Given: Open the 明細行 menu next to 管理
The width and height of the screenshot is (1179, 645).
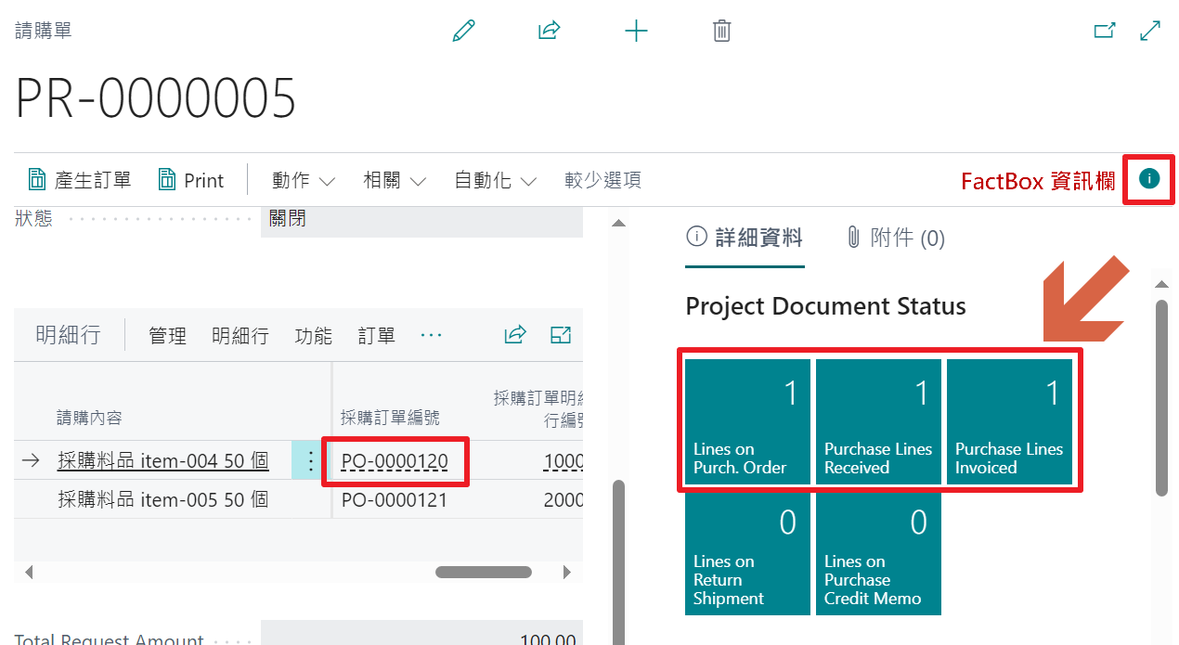Looking at the screenshot, I should (x=240, y=336).
